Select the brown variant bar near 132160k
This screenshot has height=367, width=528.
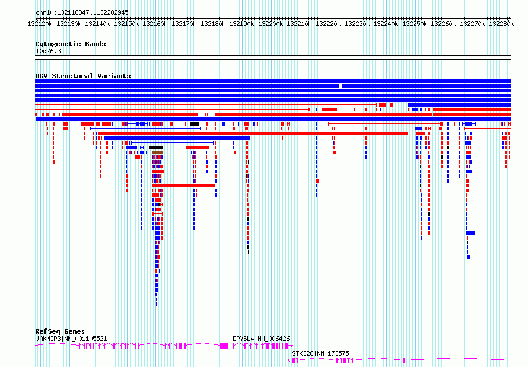pyautogui.click(x=157, y=152)
